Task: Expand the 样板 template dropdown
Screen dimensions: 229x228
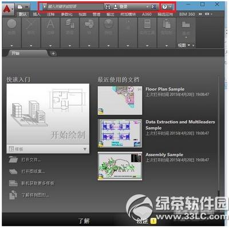Action: (x=85, y=149)
